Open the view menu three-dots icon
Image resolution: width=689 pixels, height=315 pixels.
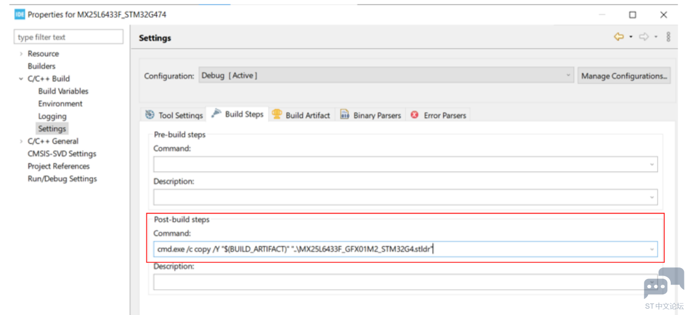(668, 37)
